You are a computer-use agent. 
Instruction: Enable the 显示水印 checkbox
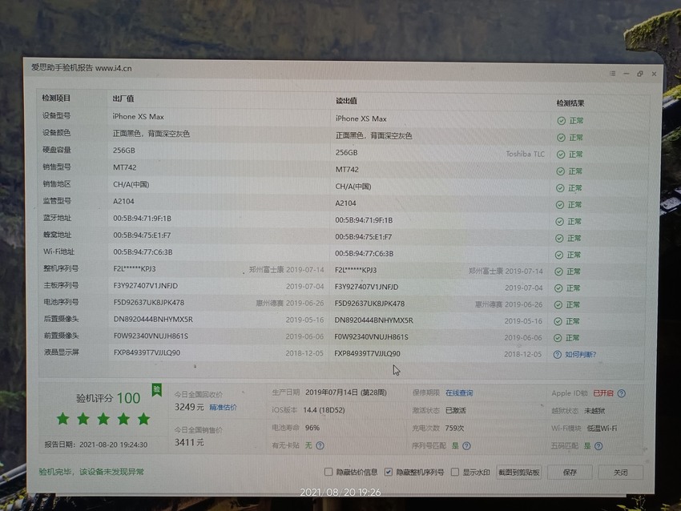[x=455, y=472]
